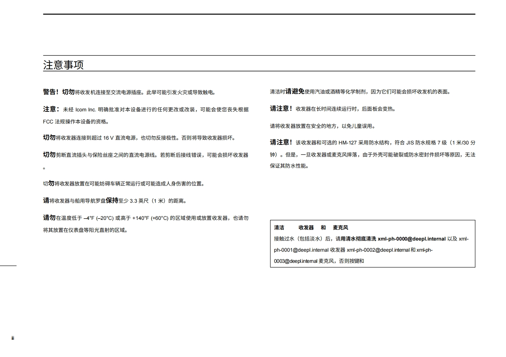Click the bold 注意： label
The height and width of the screenshot is (357, 506).
click(51, 109)
